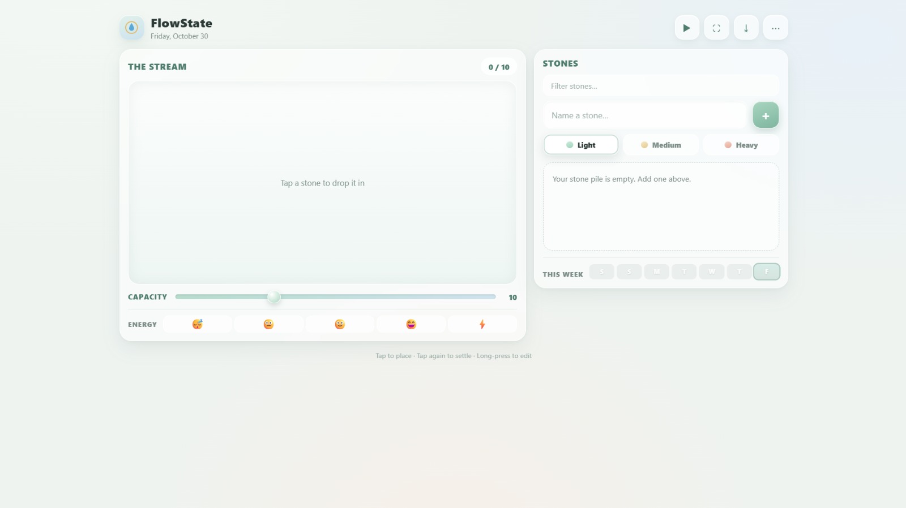Viewport: 906px width, 508px height.
Task: Click the tap-to-place hint text
Action: coord(454,356)
